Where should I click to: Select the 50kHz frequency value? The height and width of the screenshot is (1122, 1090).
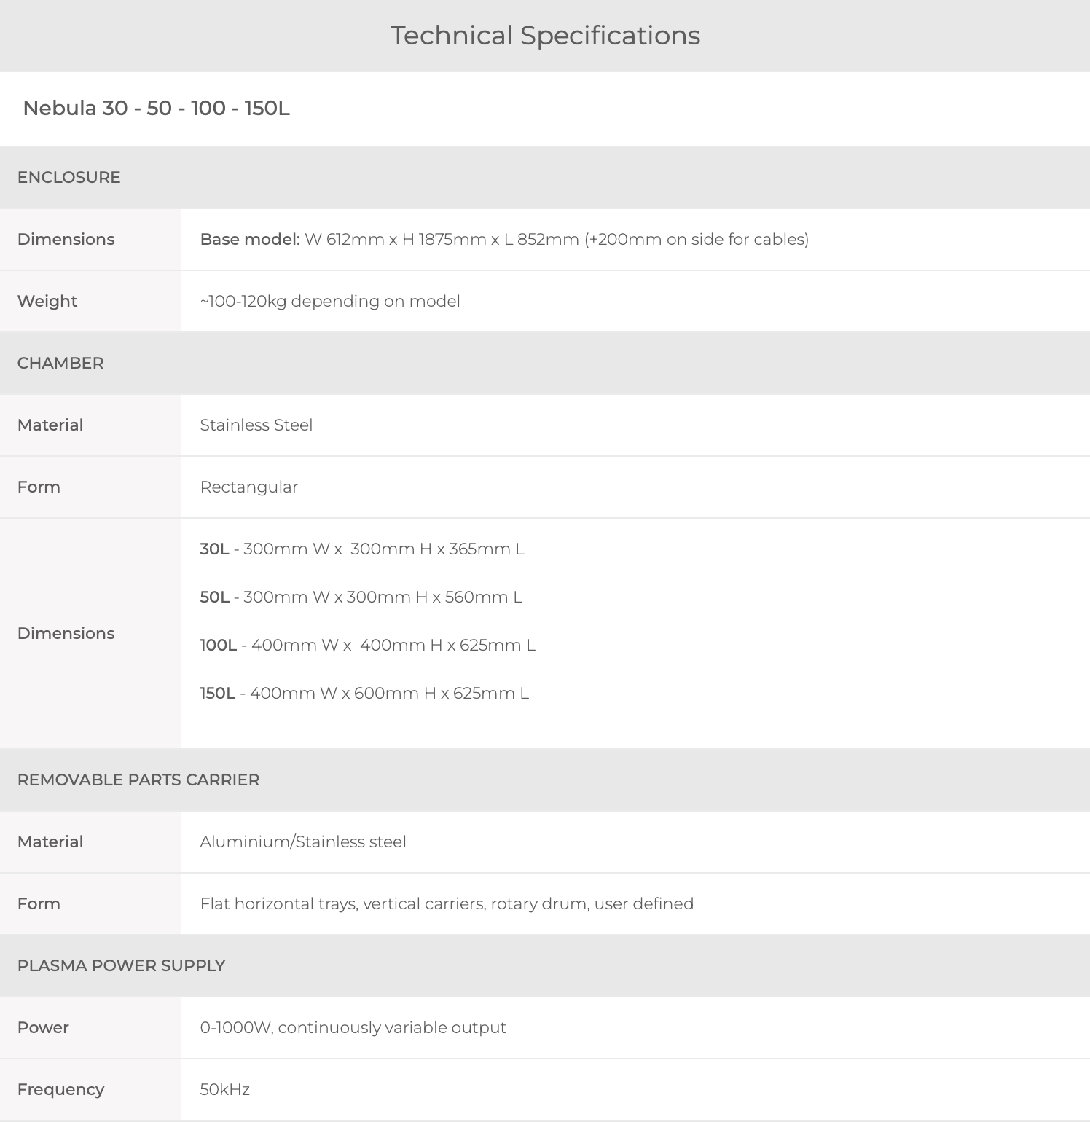click(225, 1089)
